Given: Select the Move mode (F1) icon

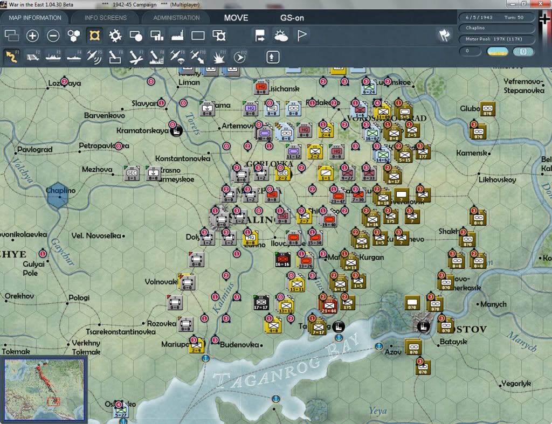Looking at the screenshot, I should [x=12, y=57].
